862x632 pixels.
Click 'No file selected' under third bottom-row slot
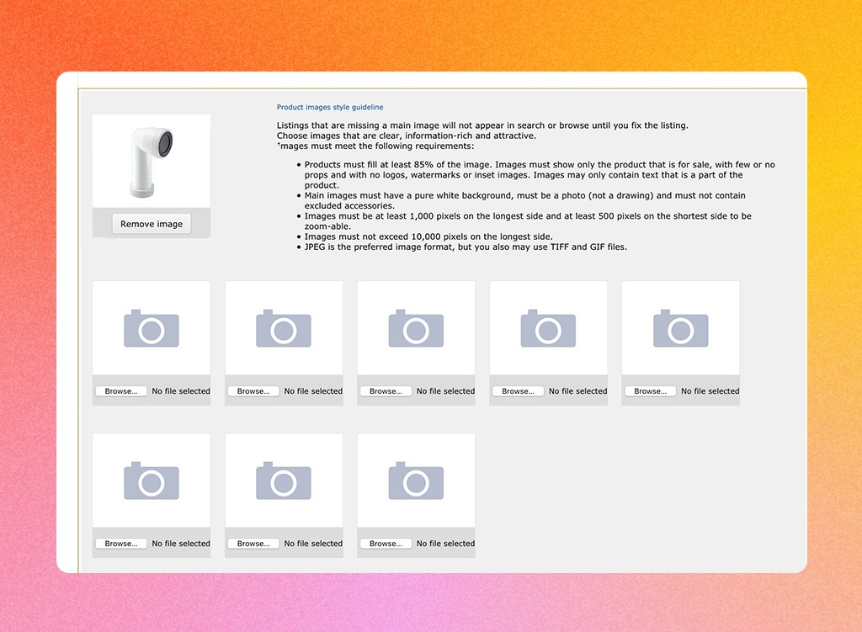(446, 544)
